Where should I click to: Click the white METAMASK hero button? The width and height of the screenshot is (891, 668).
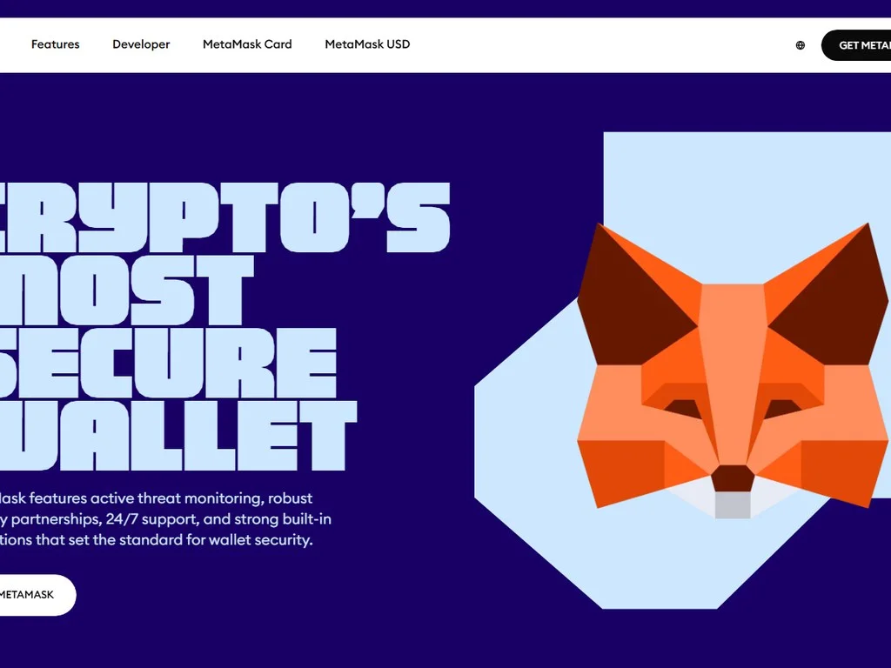point(37,595)
